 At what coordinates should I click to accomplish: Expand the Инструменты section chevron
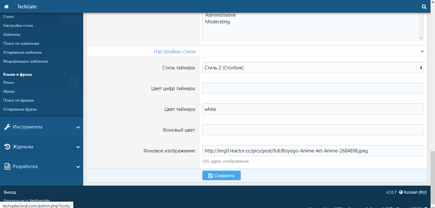[x=78, y=127]
